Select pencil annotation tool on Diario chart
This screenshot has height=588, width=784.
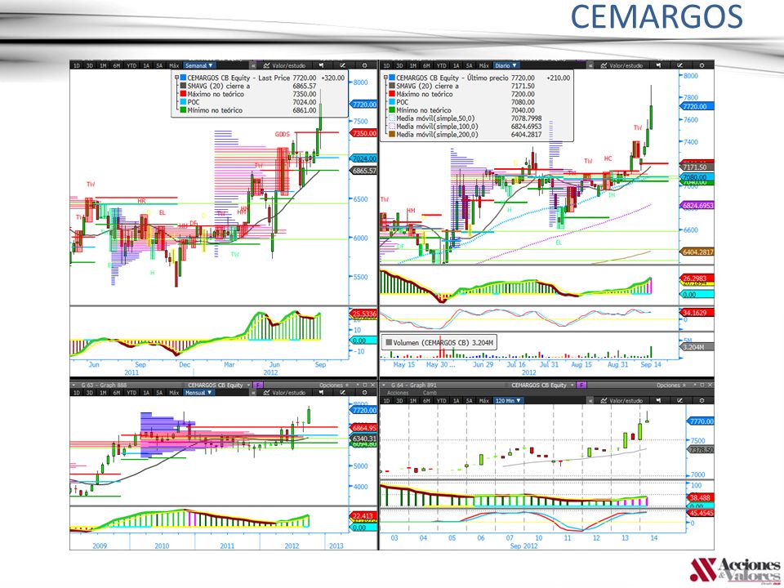[x=680, y=65]
